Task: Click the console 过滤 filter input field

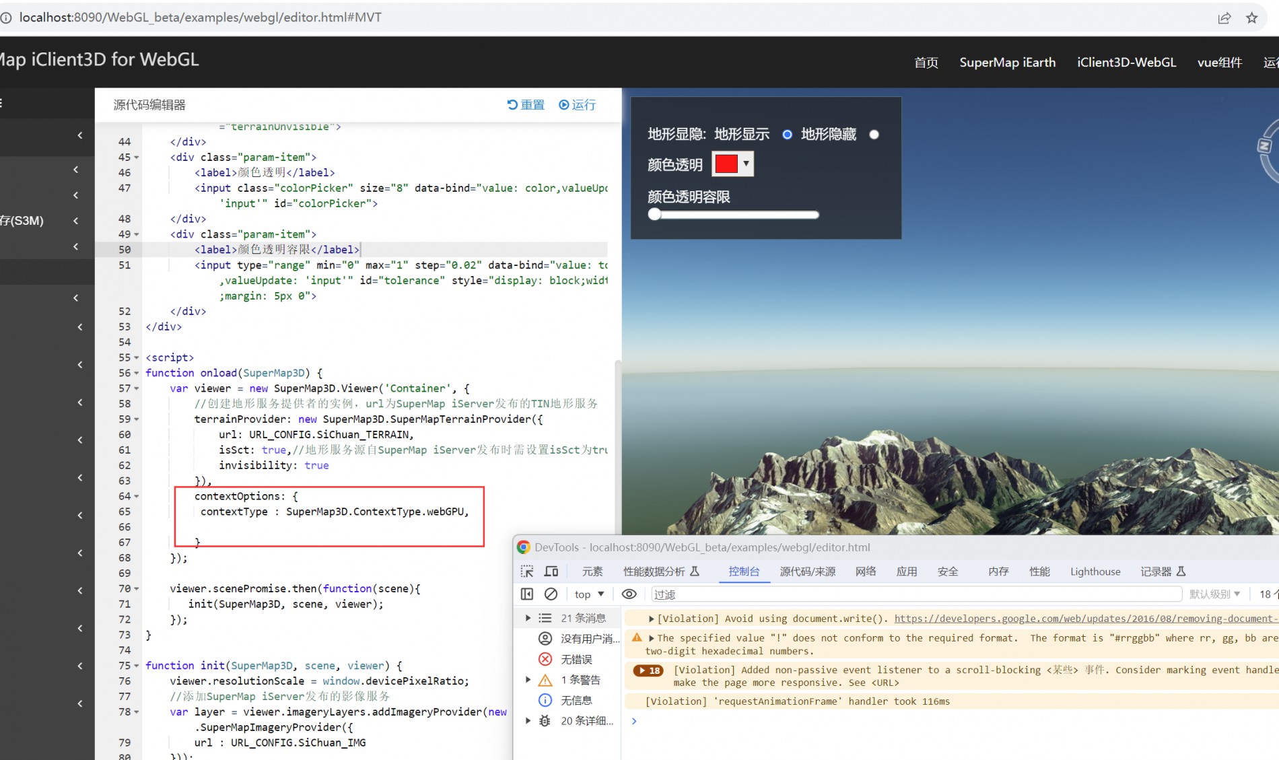Action: coord(915,594)
